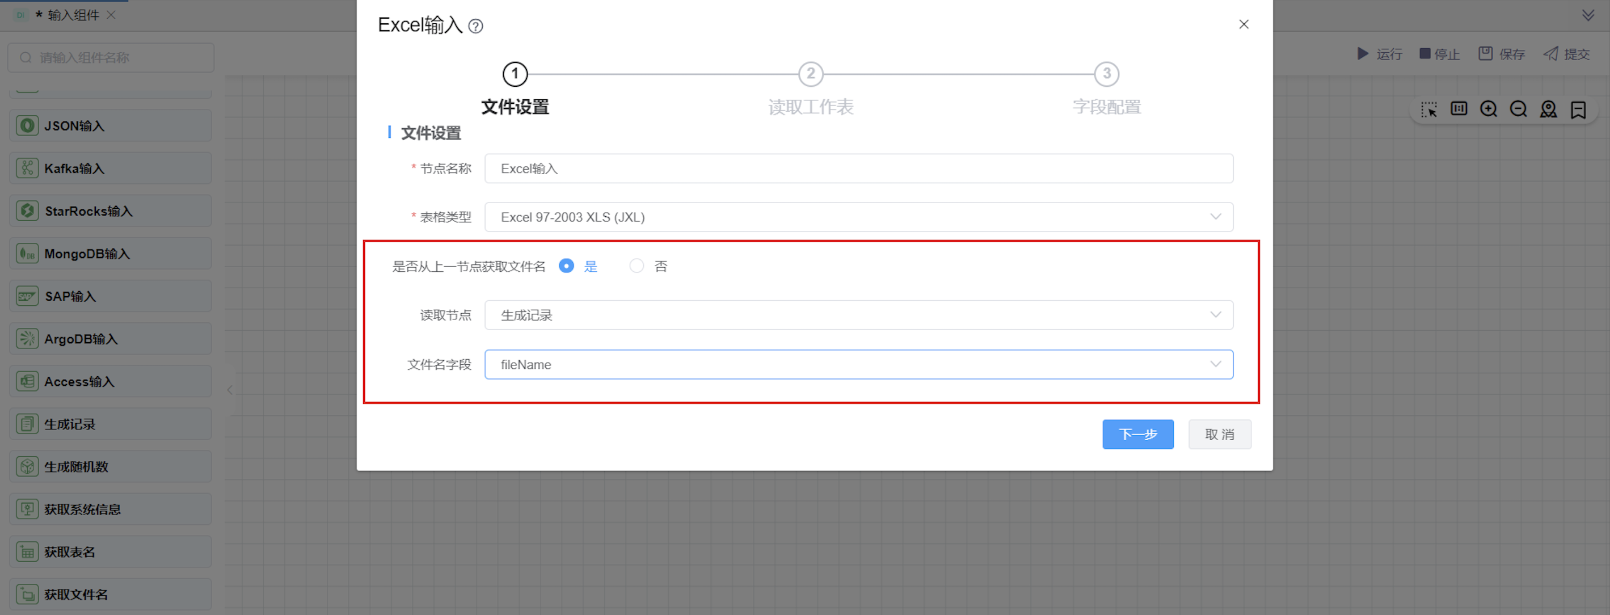Click the 保存 toolbar button

click(1501, 54)
